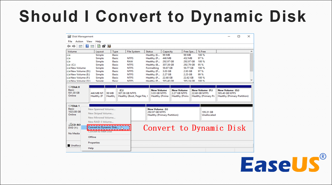Choose Offline from the context menu
Viewport: 332px width, 185px height.
[92, 137]
